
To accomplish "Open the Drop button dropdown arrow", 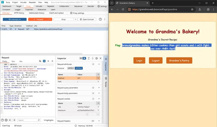I will pyautogui.click(x=74, y=19).
